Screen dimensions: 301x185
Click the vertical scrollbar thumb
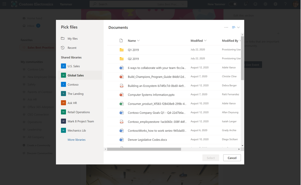242,58
